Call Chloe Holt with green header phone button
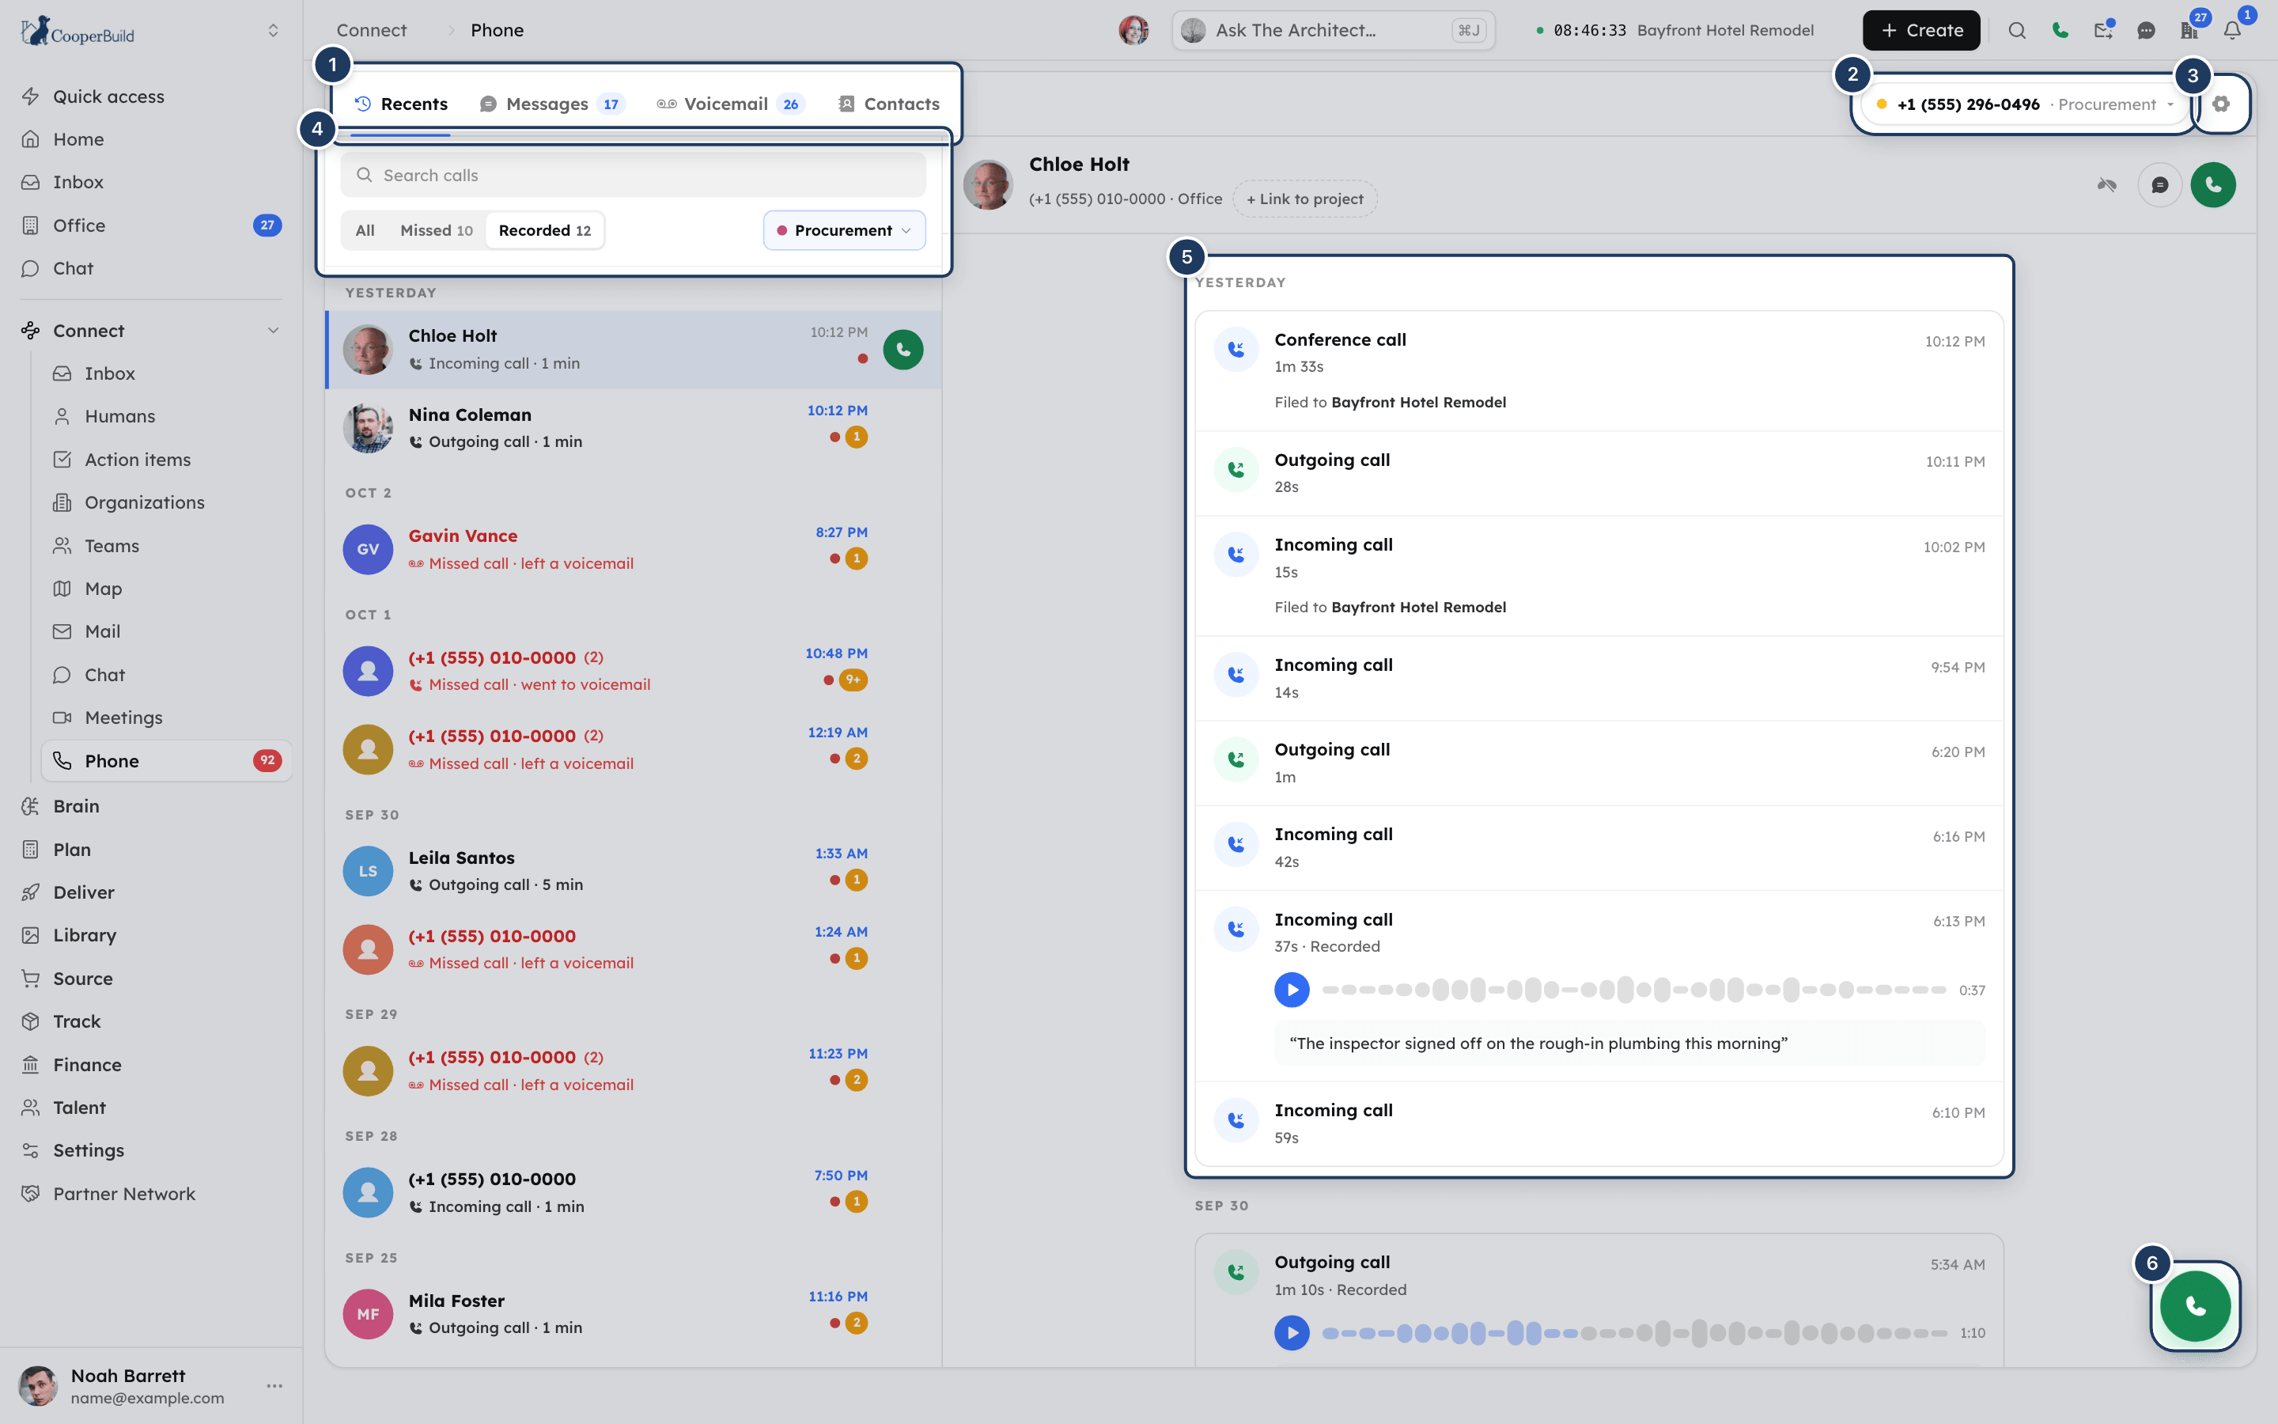The image size is (2278, 1424). (2213, 184)
